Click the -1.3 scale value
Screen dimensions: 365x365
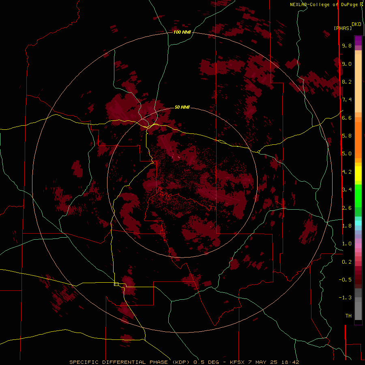[345, 298]
